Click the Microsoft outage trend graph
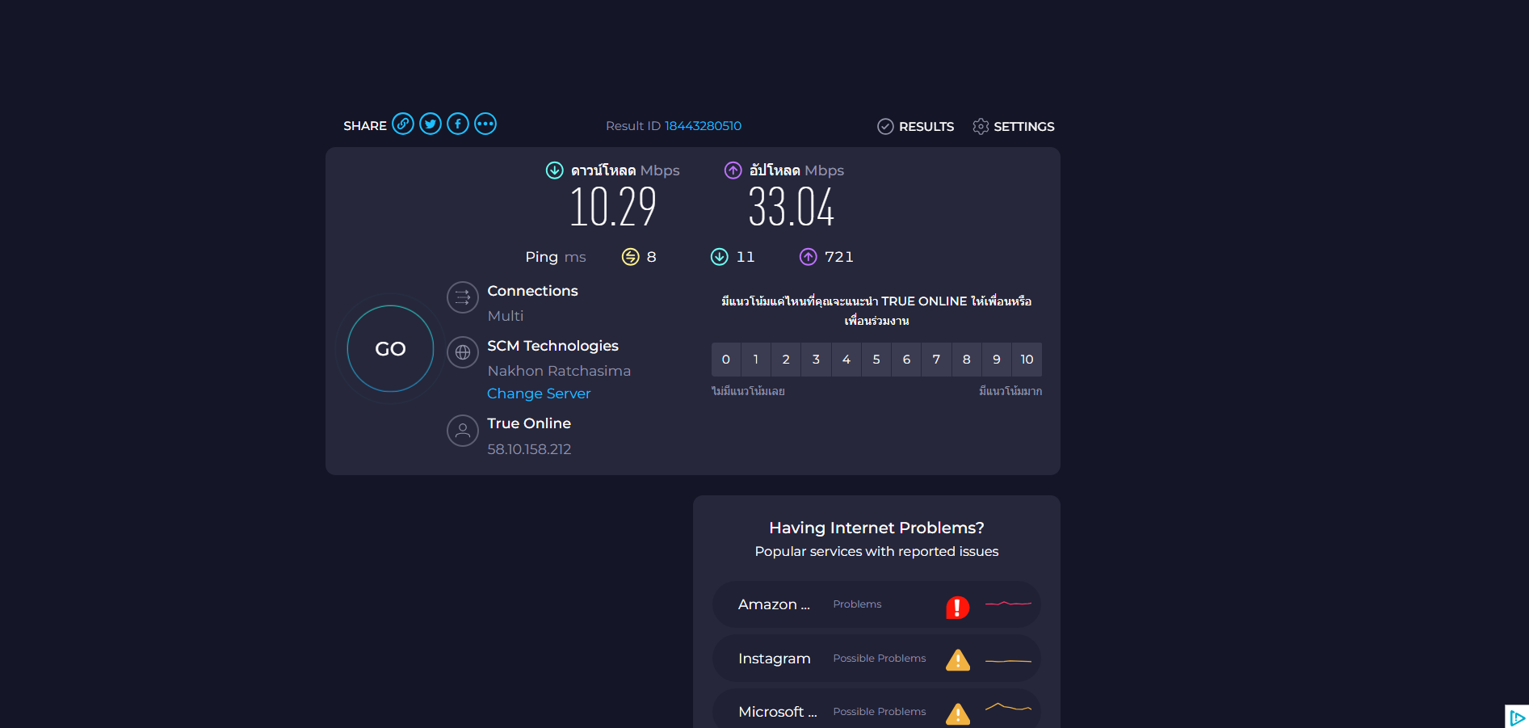Screen dimensions: 1529x728 tap(1008, 708)
